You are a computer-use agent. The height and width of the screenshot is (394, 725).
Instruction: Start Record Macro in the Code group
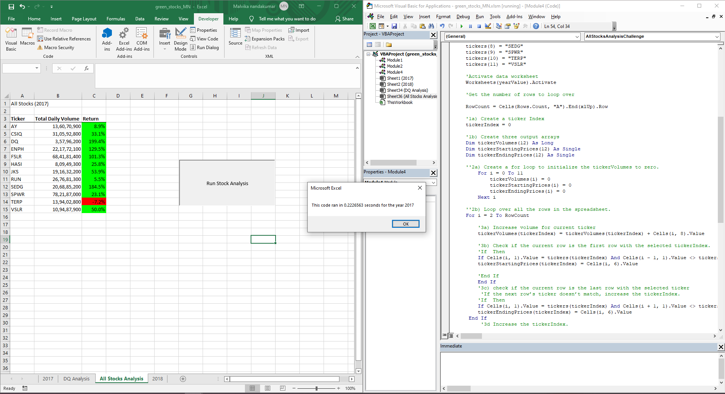pos(54,30)
